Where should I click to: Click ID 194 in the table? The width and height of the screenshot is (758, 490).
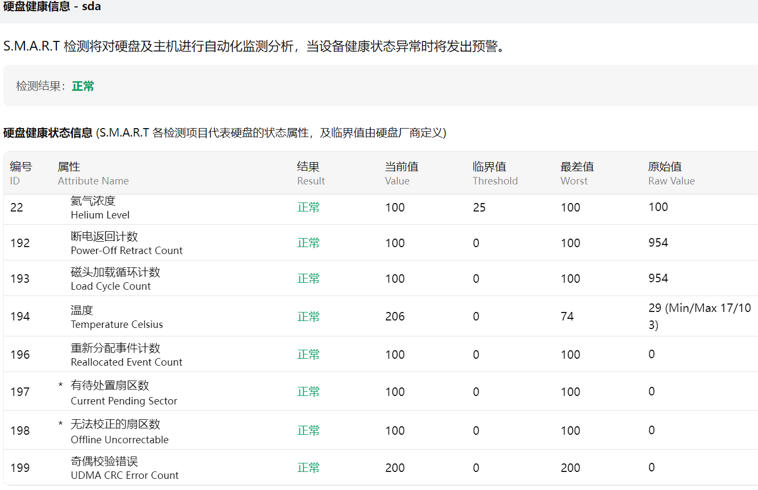pyautogui.click(x=20, y=317)
